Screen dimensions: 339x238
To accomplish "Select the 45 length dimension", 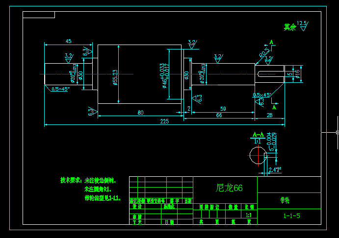I will coord(68,41).
